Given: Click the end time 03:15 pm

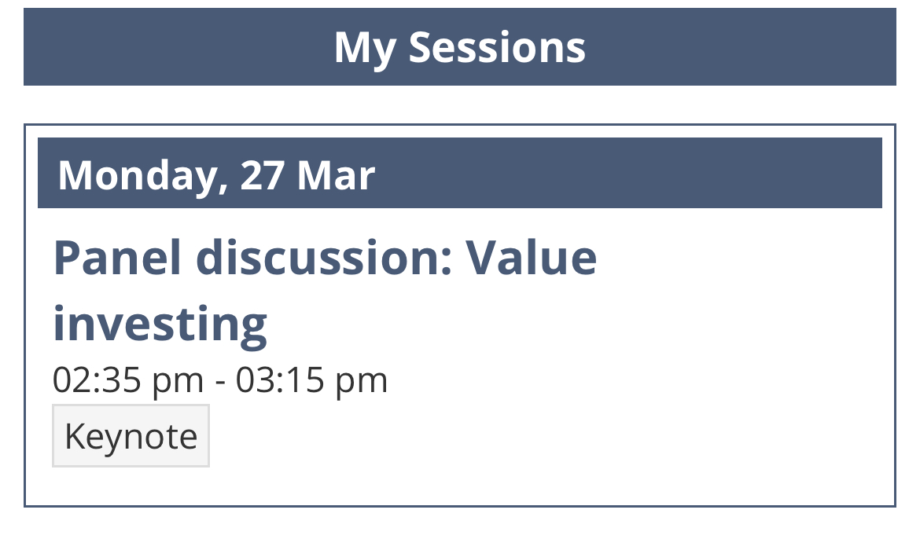Looking at the screenshot, I should [x=311, y=380].
